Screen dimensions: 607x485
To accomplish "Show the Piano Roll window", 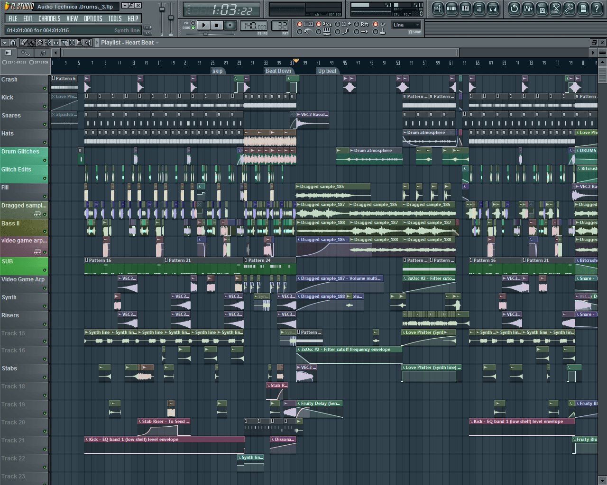I will 465,8.
